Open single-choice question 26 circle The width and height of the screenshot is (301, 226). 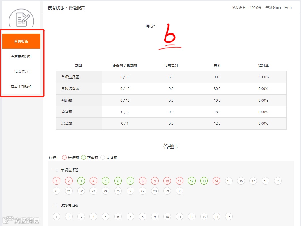pyautogui.click(x=130, y=191)
